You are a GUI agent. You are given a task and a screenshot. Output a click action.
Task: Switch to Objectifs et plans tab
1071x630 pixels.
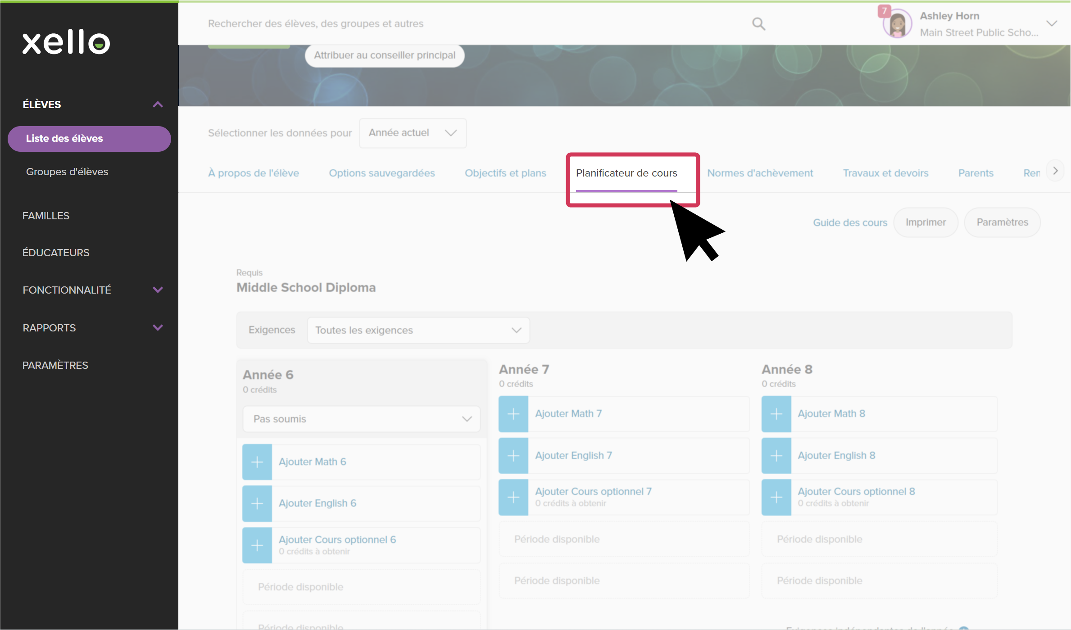click(x=505, y=173)
